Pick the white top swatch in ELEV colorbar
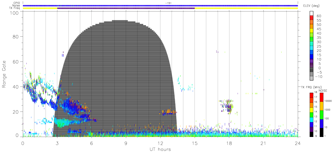Viewport: 335px width, 155px height. (x=312, y=13)
